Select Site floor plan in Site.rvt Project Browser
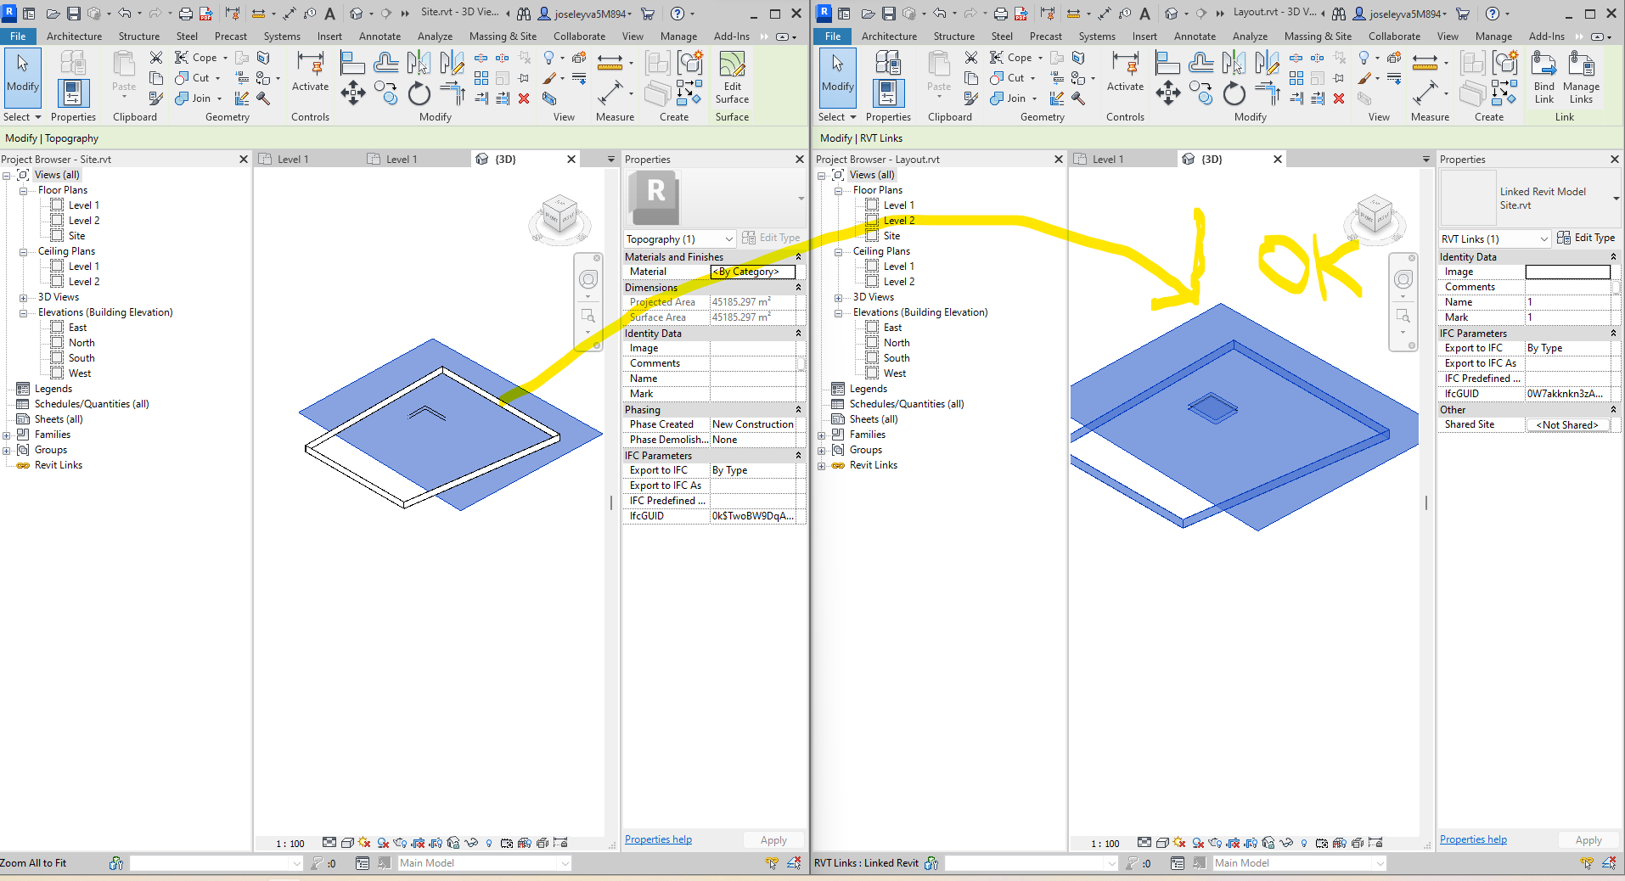 [x=76, y=236]
